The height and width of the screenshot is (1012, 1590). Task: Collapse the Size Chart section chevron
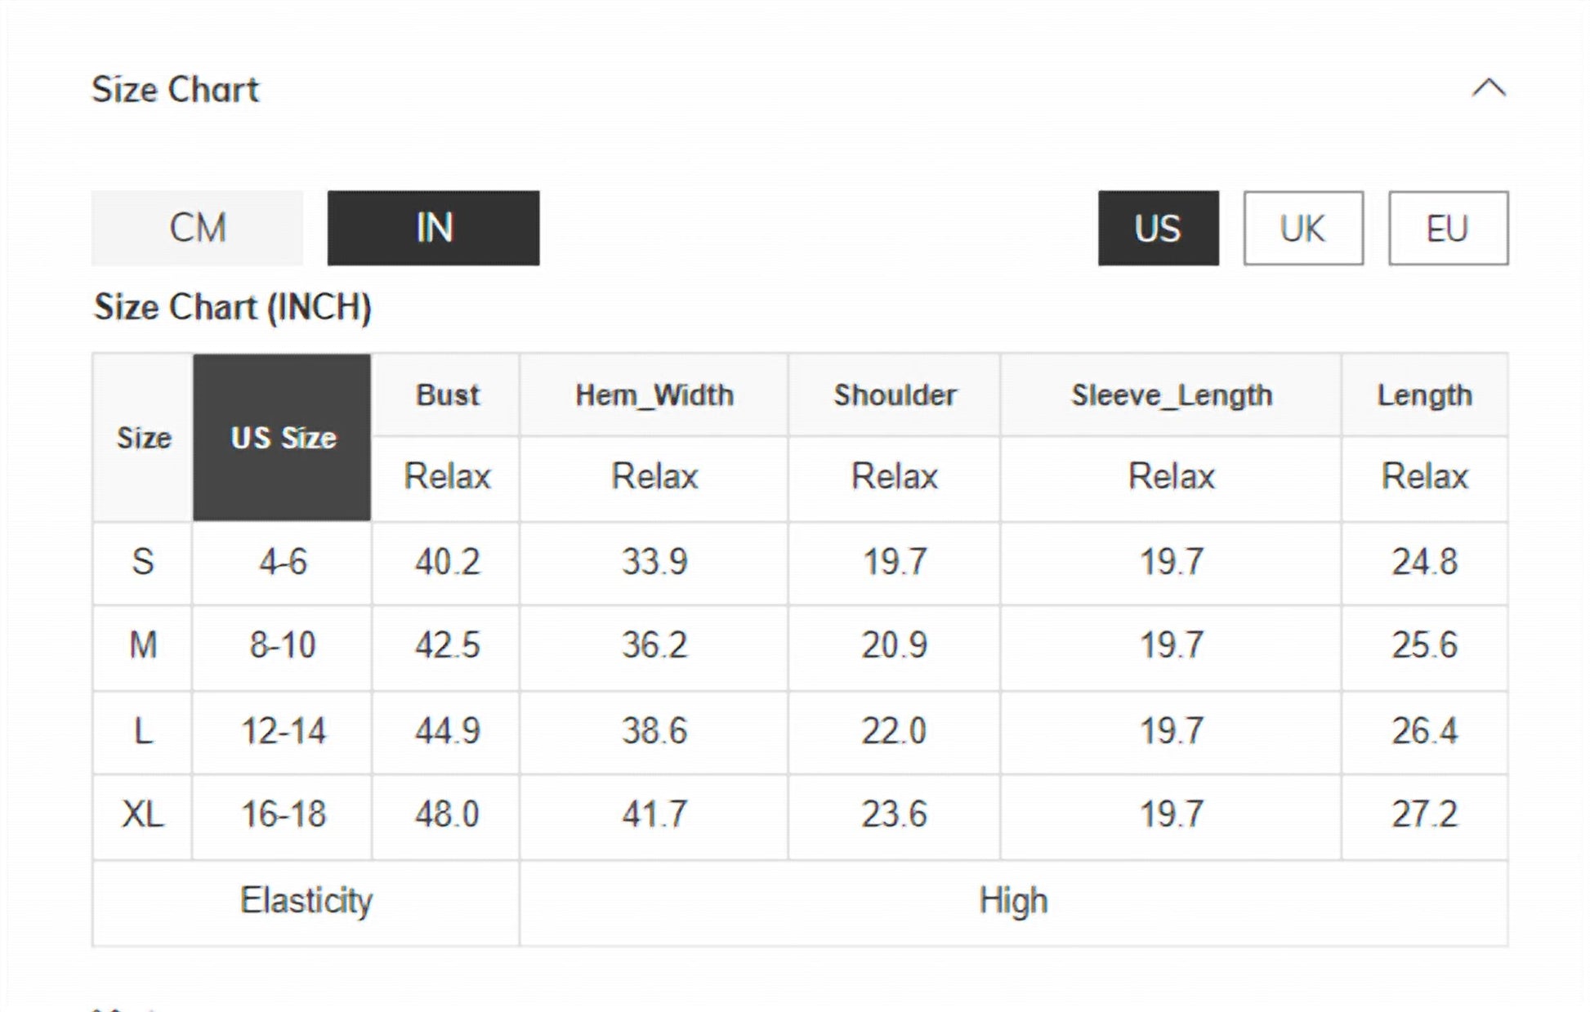(1488, 88)
